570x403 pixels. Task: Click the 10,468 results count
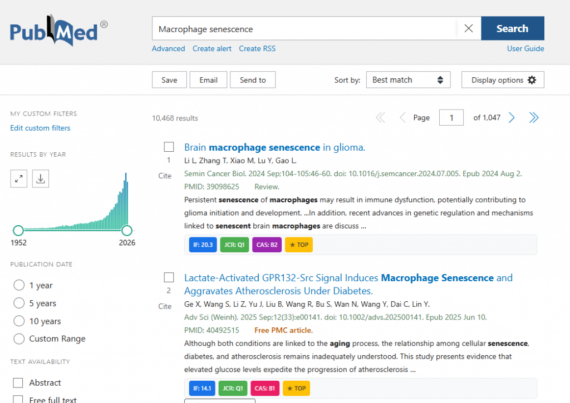pyautogui.click(x=175, y=118)
